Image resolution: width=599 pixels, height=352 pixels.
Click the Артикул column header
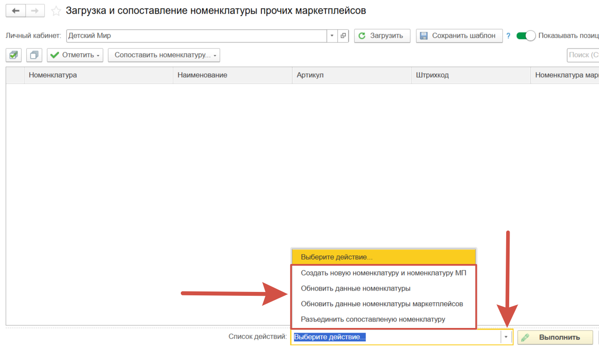point(310,75)
